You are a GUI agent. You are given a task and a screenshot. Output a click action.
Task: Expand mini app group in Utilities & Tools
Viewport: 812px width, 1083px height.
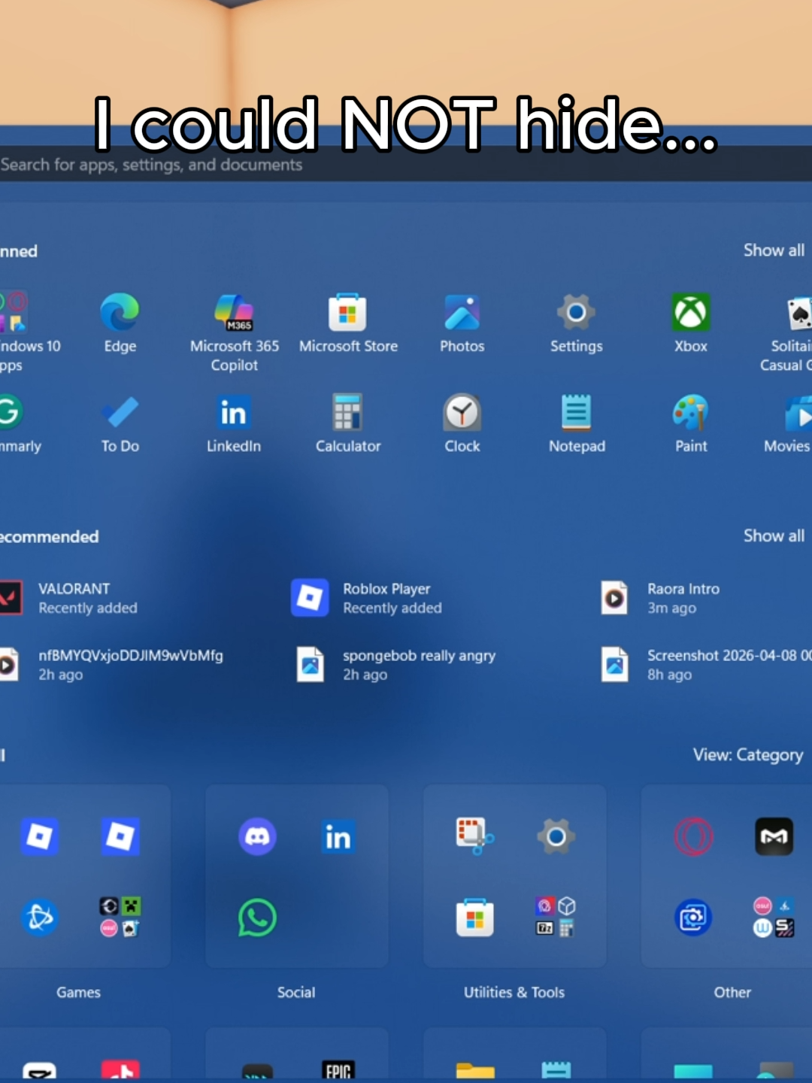point(556,918)
